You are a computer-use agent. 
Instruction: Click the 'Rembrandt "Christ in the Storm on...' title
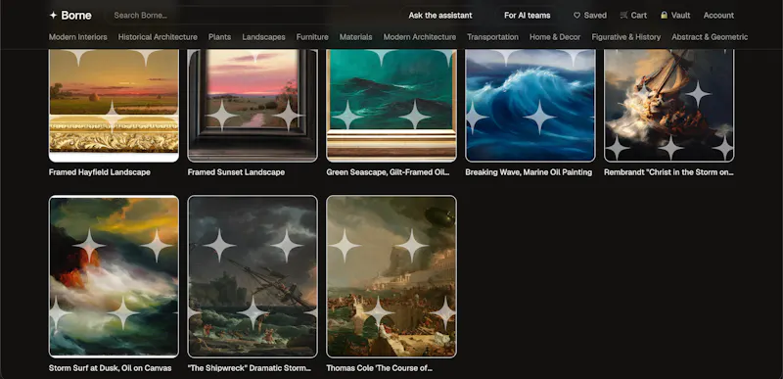click(668, 172)
